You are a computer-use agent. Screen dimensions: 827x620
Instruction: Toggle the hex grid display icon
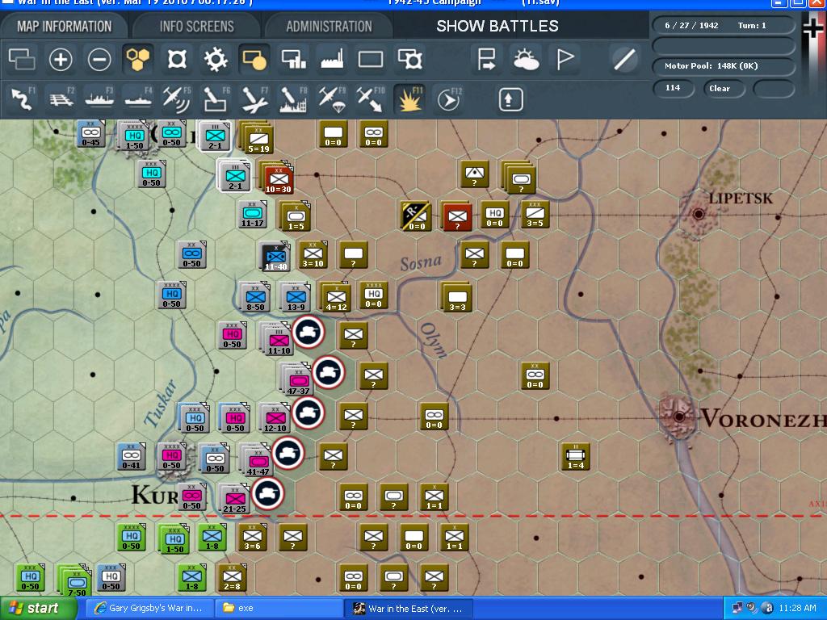point(138,59)
